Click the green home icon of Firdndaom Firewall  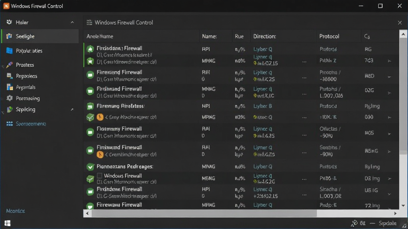pos(90,49)
